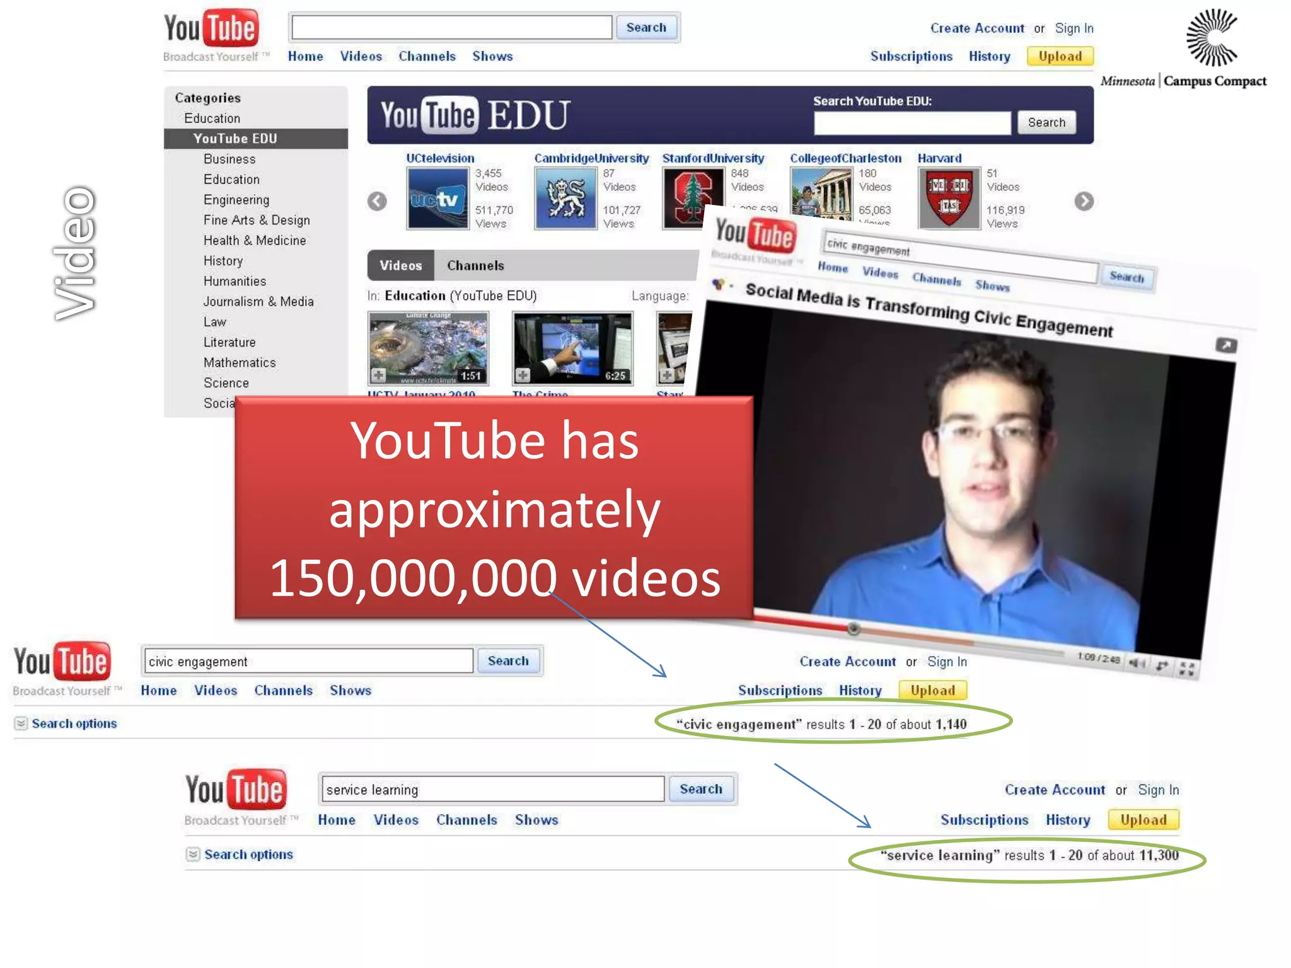
Task: Select the highlighted YouTube EDU category
Action: tap(256, 139)
